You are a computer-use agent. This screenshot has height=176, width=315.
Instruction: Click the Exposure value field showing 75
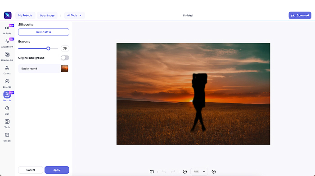[x=65, y=48]
